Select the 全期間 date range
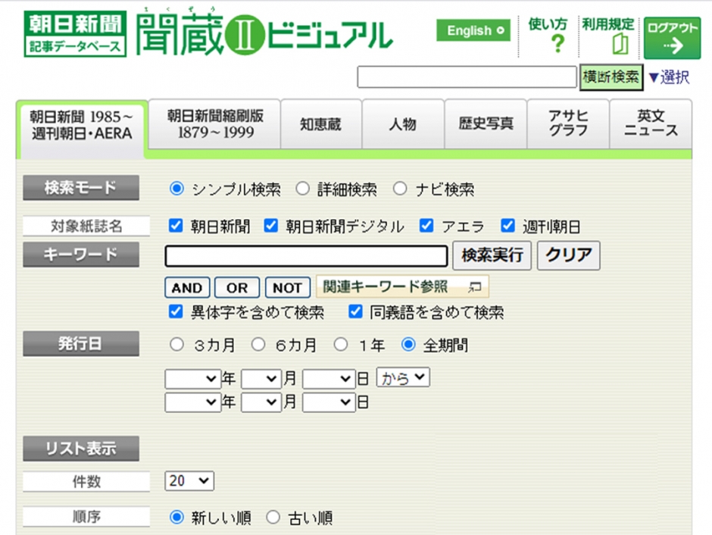The height and width of the screenshot is (535, 712). point(408,345)
